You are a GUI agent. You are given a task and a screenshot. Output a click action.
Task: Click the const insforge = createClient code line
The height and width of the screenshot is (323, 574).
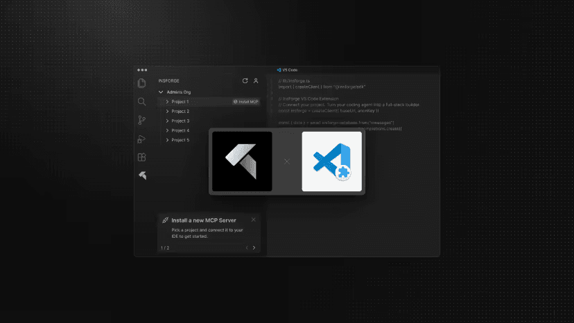click(x=329, y=111)
